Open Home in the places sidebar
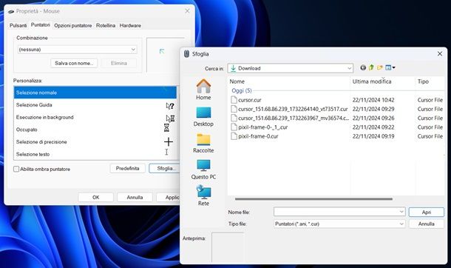The image size is (451, 268). click(x=203, y=90)
